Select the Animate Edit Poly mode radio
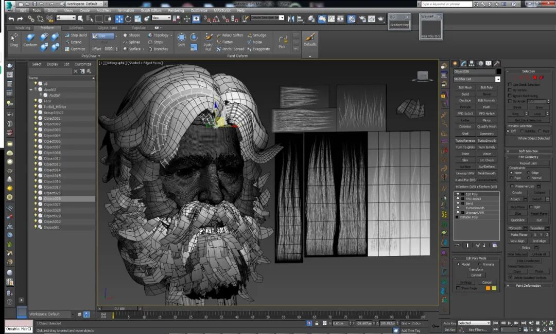Screen dimensions: 556x334 click(480, 264)
